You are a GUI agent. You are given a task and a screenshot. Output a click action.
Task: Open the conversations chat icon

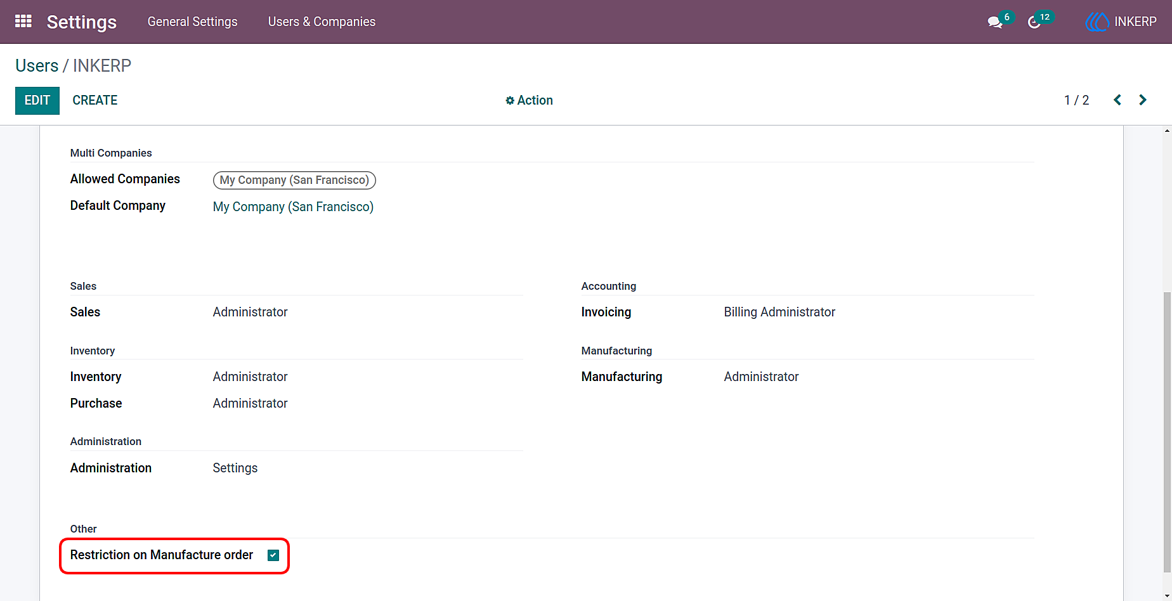[x=994, y=22]
